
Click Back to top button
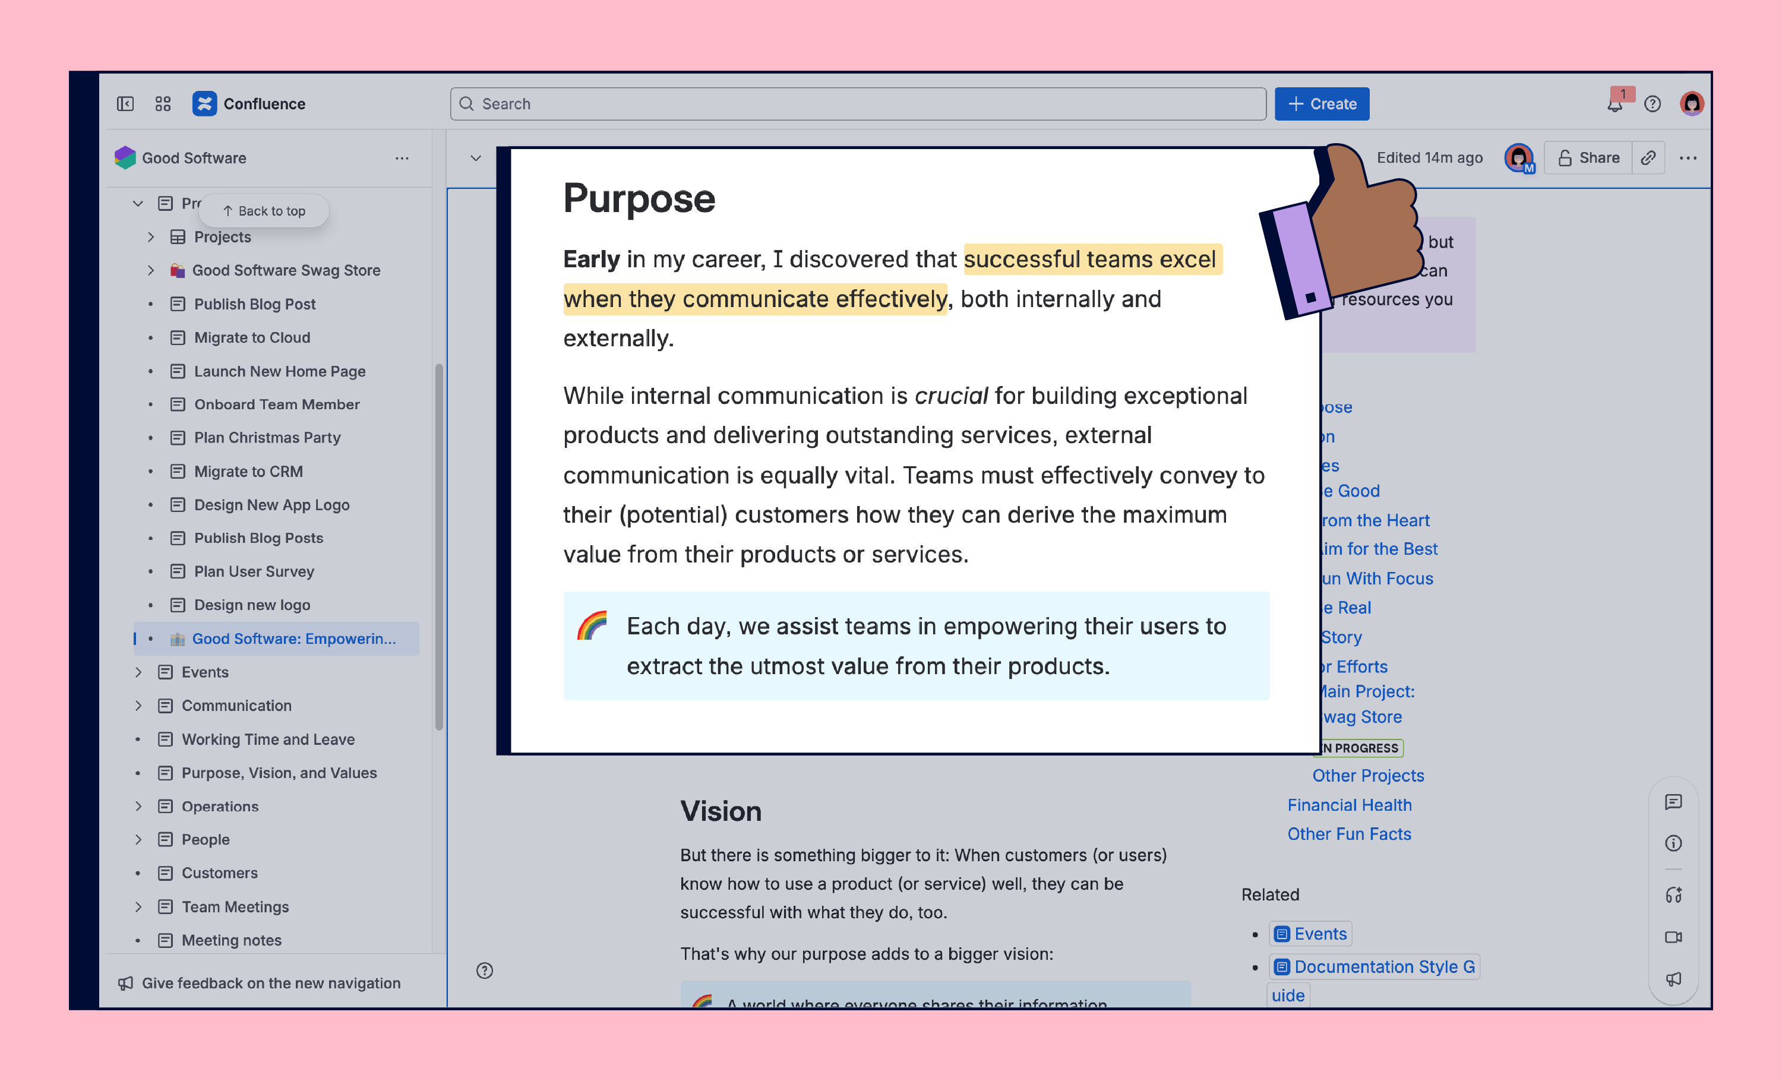pos(264,211)
